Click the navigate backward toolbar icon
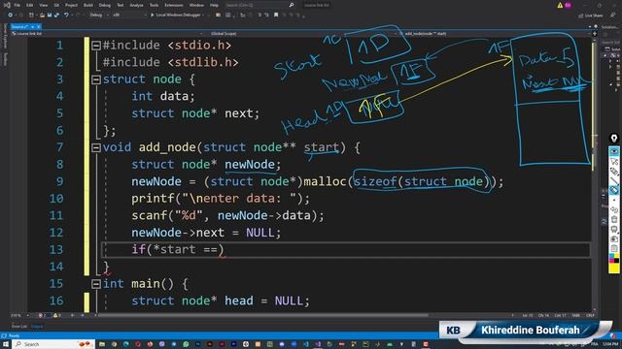This screenshot has width=622, height=349. pyautogui.click(x=11, y=16)
